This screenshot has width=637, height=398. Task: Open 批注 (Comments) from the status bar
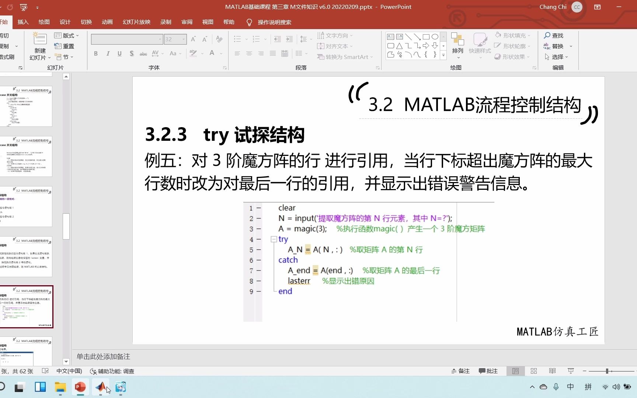click(x=488, y=371)
